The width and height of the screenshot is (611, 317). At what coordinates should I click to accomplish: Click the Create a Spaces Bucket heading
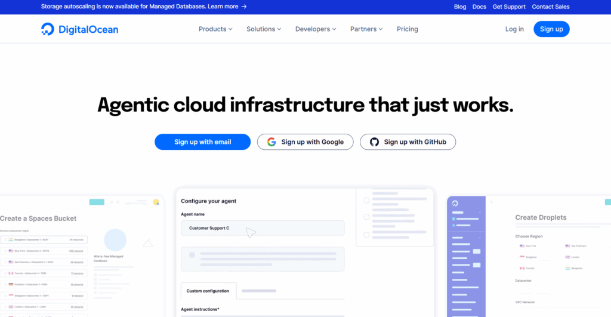pos(38,218)
